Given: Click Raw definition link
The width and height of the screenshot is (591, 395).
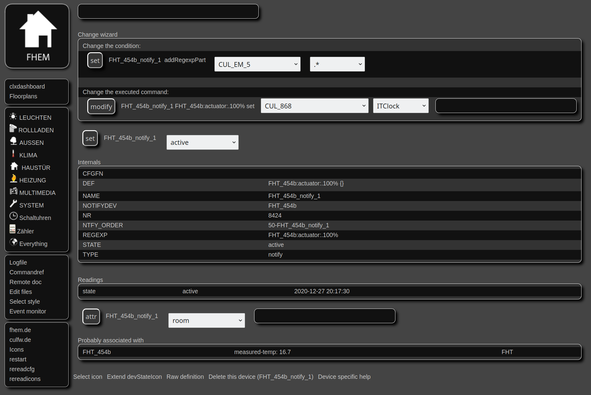Looking at the screenshot, I should 185,377.
